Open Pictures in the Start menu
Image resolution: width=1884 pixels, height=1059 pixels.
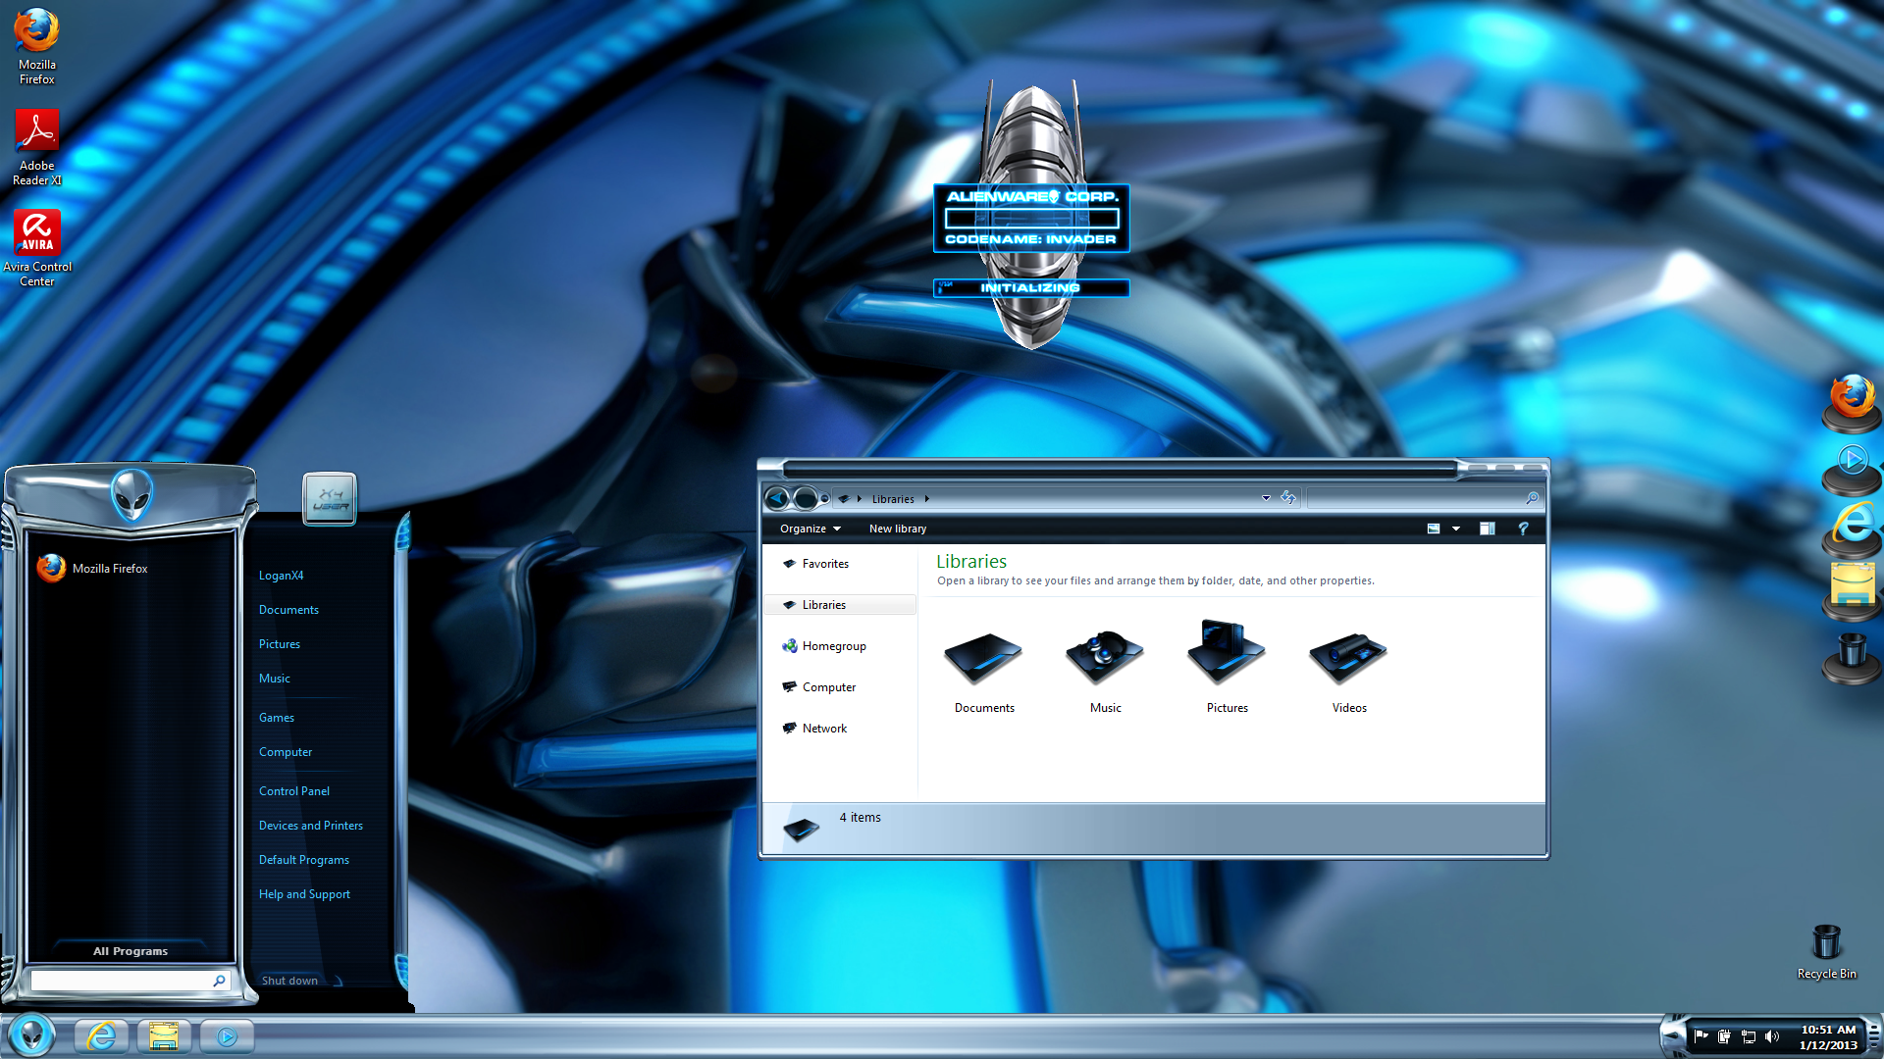[x=280, y=644]
